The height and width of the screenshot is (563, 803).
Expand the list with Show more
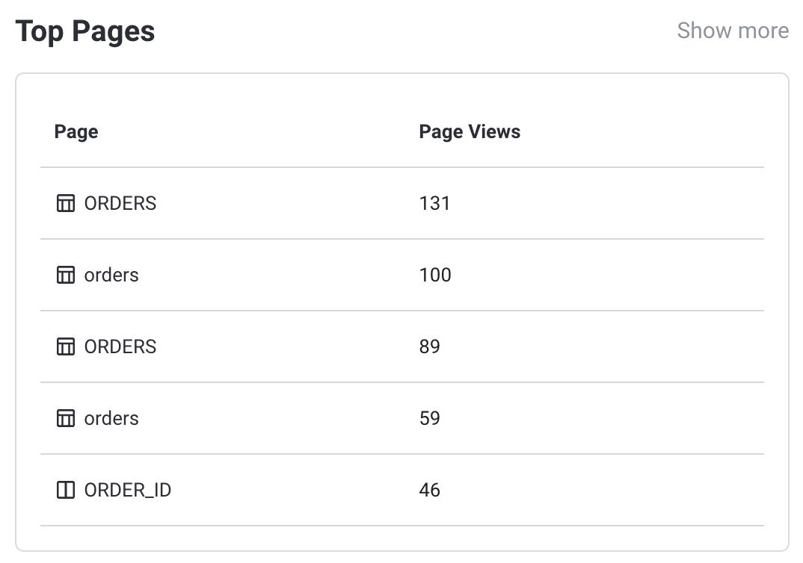pyautogui.click(x=732, y=31)
